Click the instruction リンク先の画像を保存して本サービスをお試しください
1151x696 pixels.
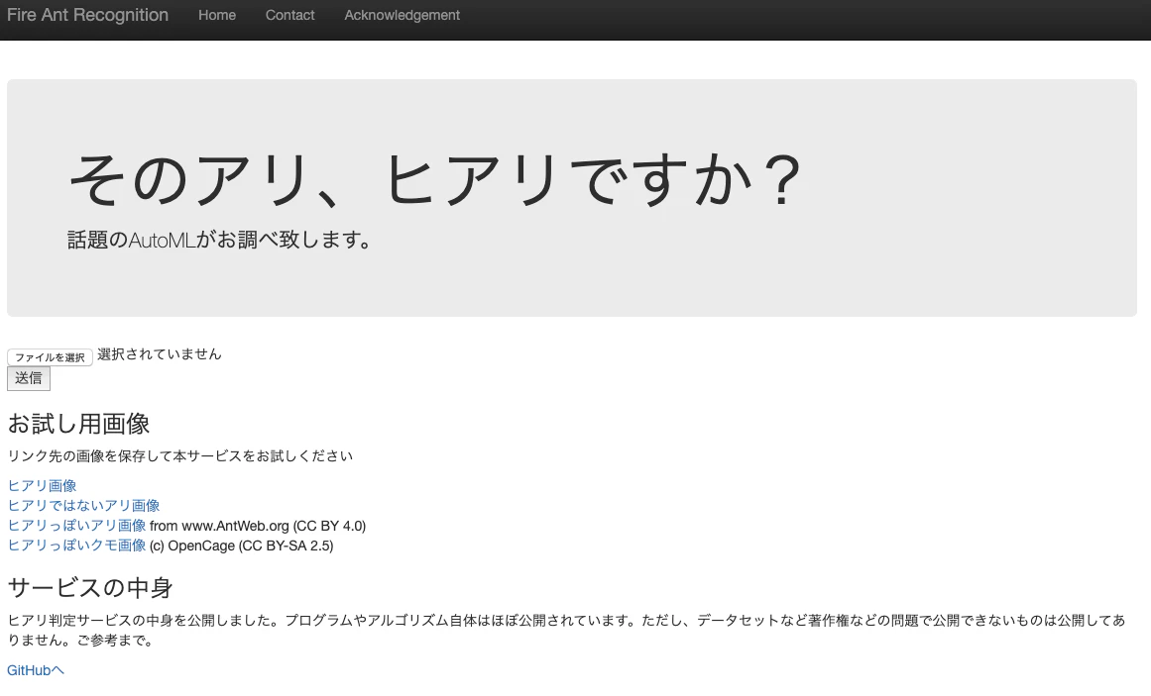179,456
